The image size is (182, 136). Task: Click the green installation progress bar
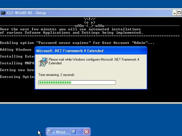point(77,82)
